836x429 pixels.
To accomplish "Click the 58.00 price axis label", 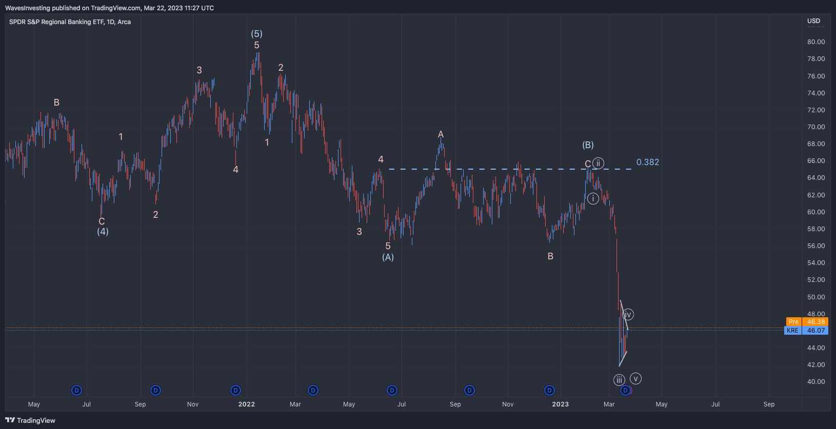I will tap(816, 229).
